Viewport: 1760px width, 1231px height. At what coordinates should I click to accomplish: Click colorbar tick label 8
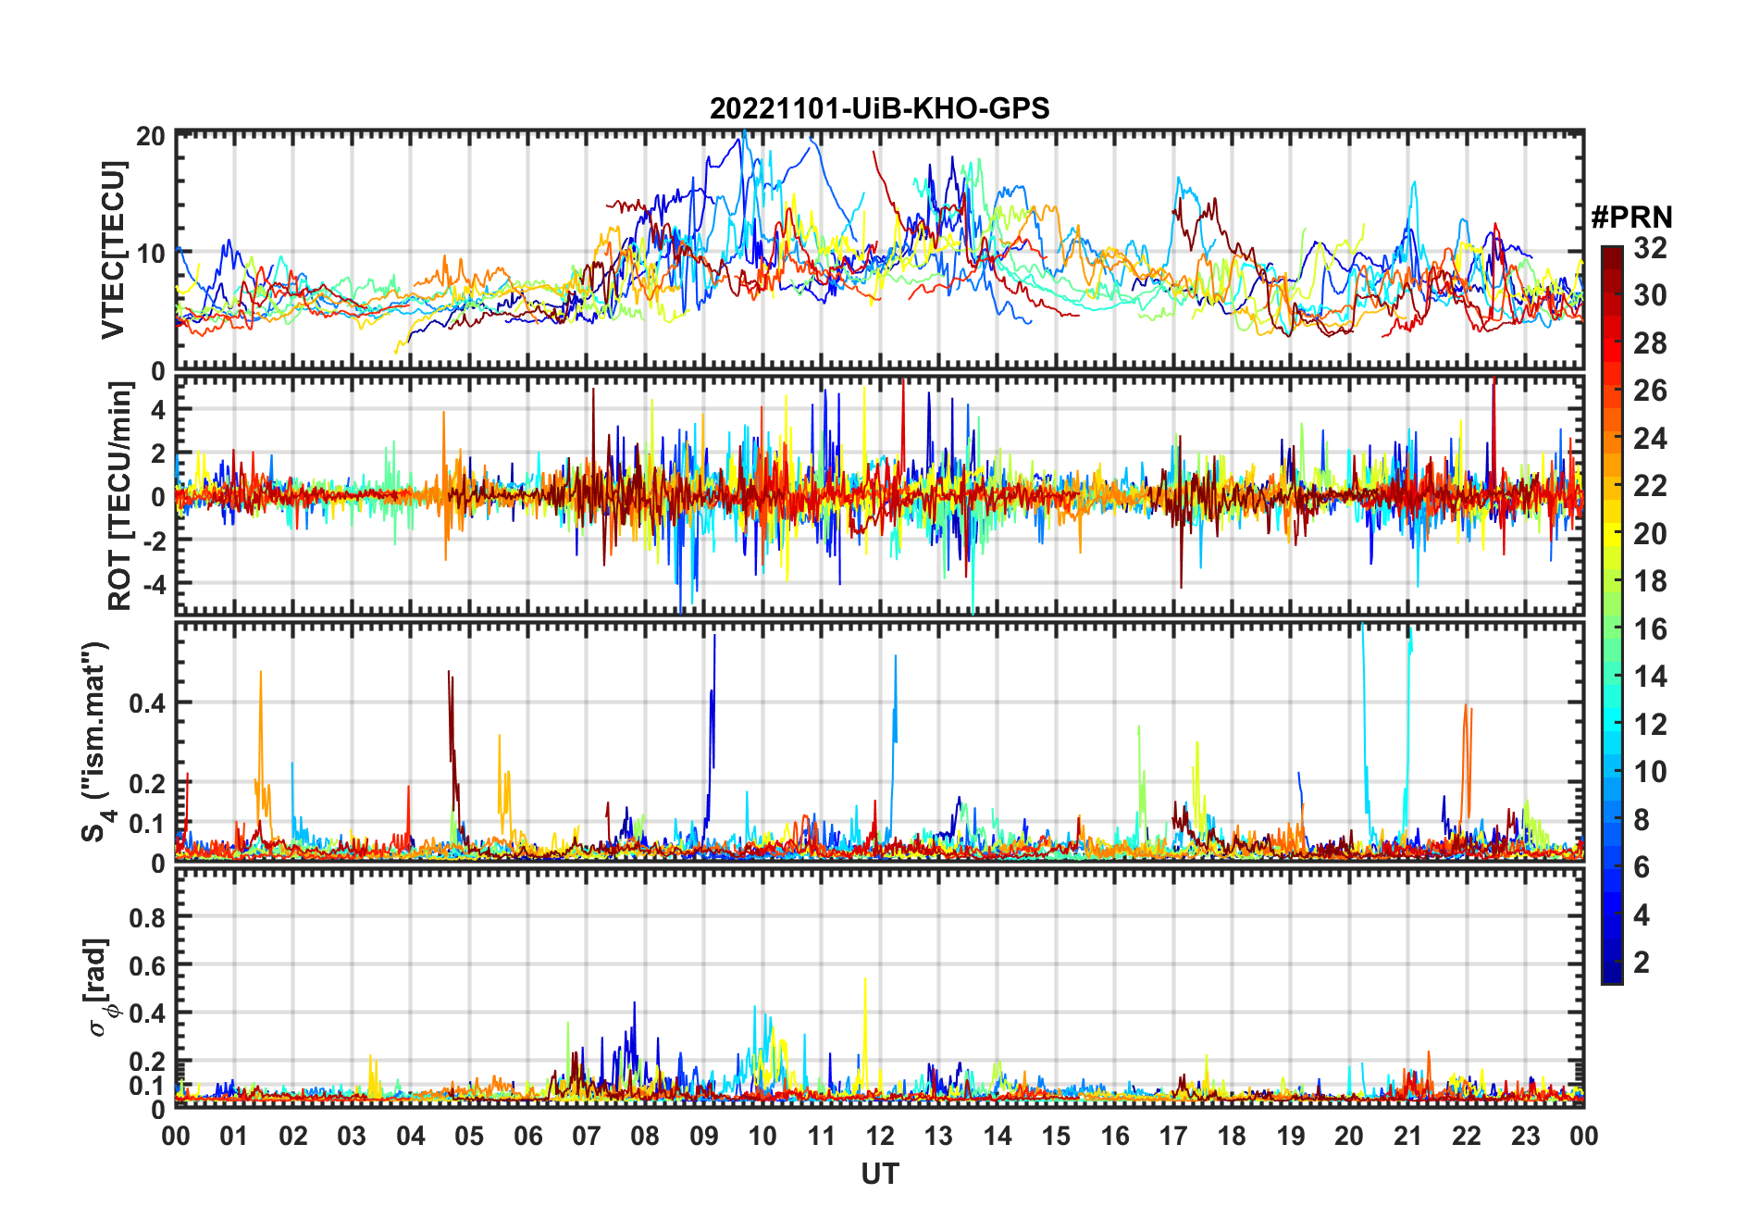pyautogui.click(x=1642, y=819)
